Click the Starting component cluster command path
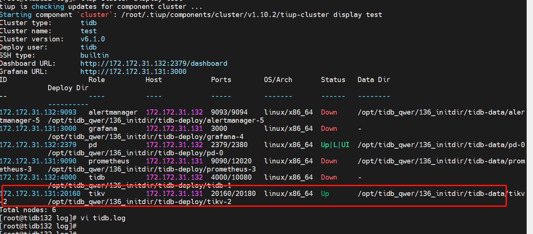The height and width of the screenshot is (234, 533). click(x=252, y=15)
